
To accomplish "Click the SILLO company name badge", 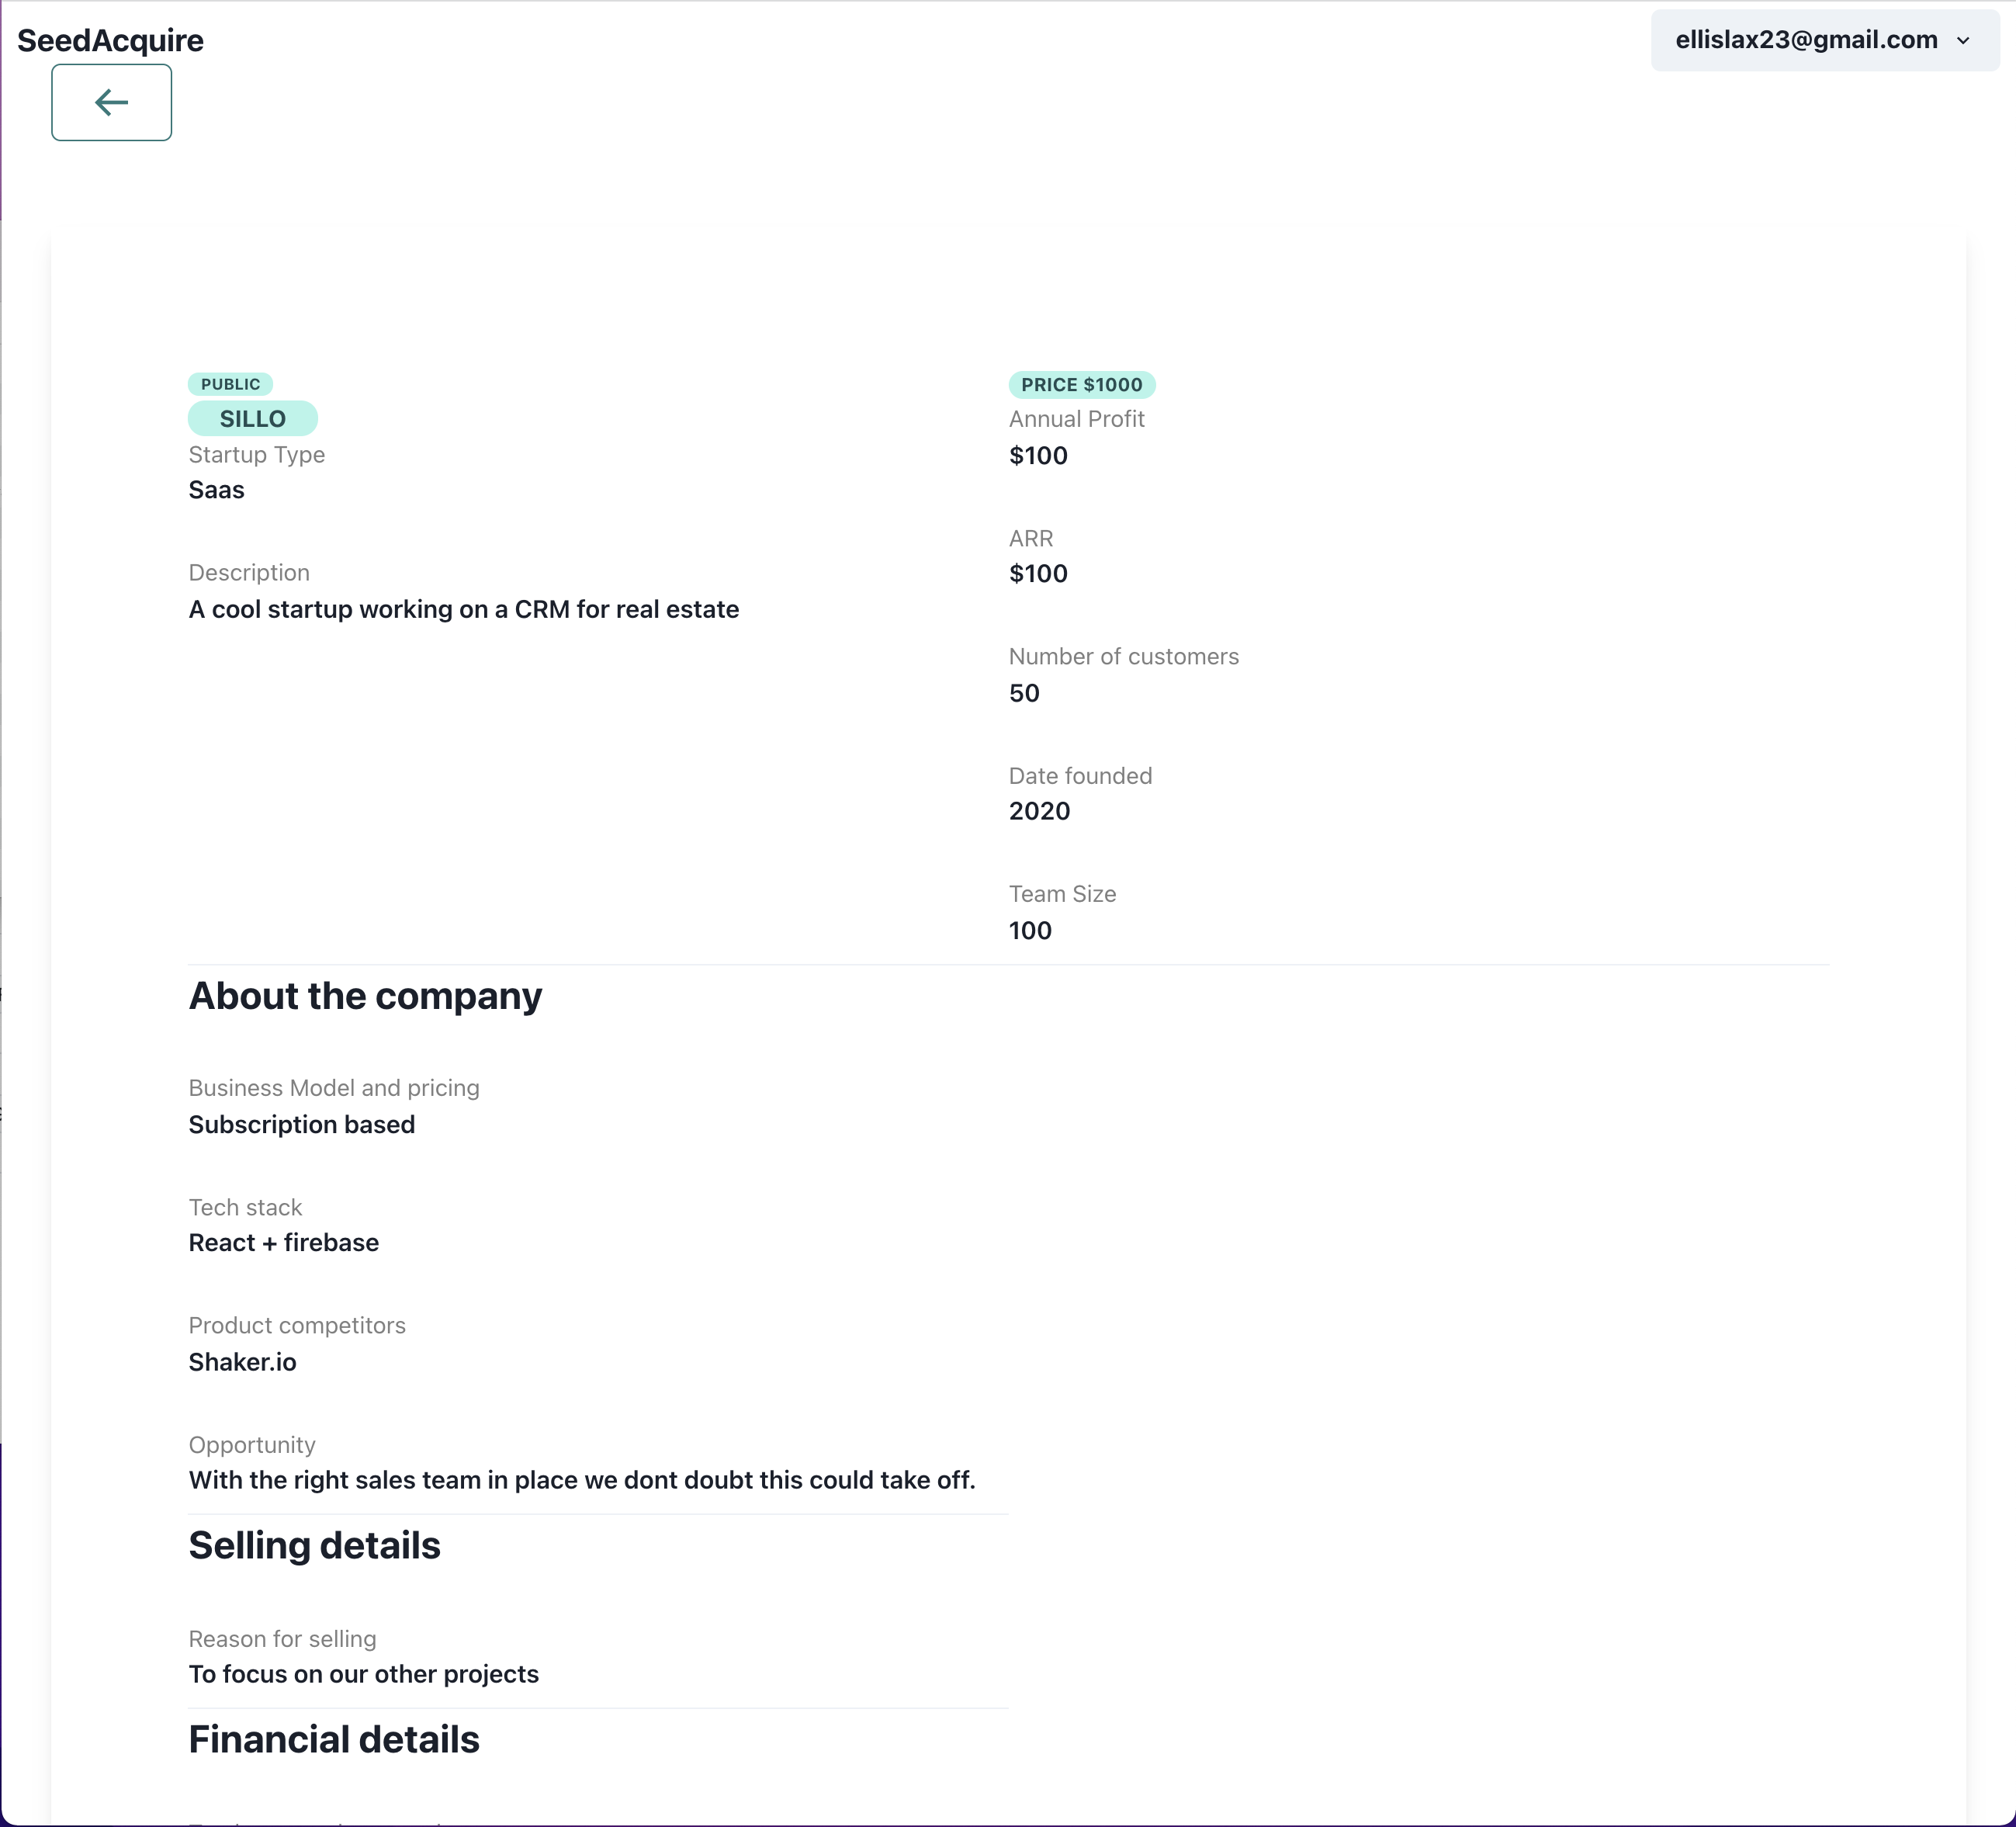I will coord(252,418).
